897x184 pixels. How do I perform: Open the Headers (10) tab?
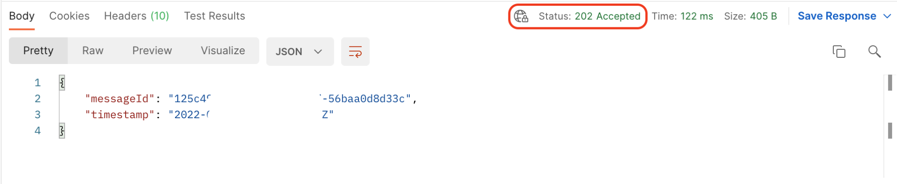136,16
